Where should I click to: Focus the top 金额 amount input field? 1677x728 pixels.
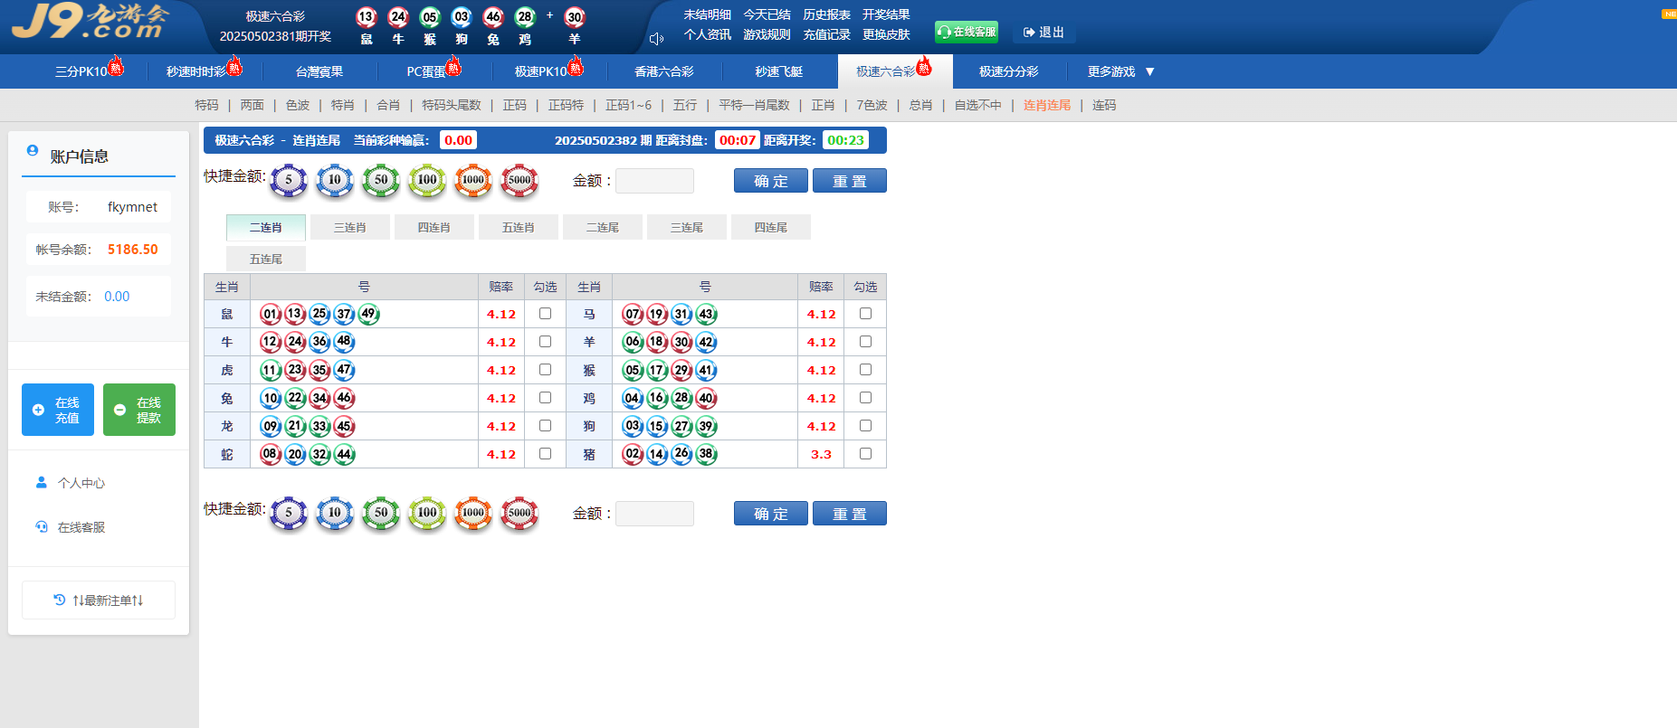[x=654, y=181]
